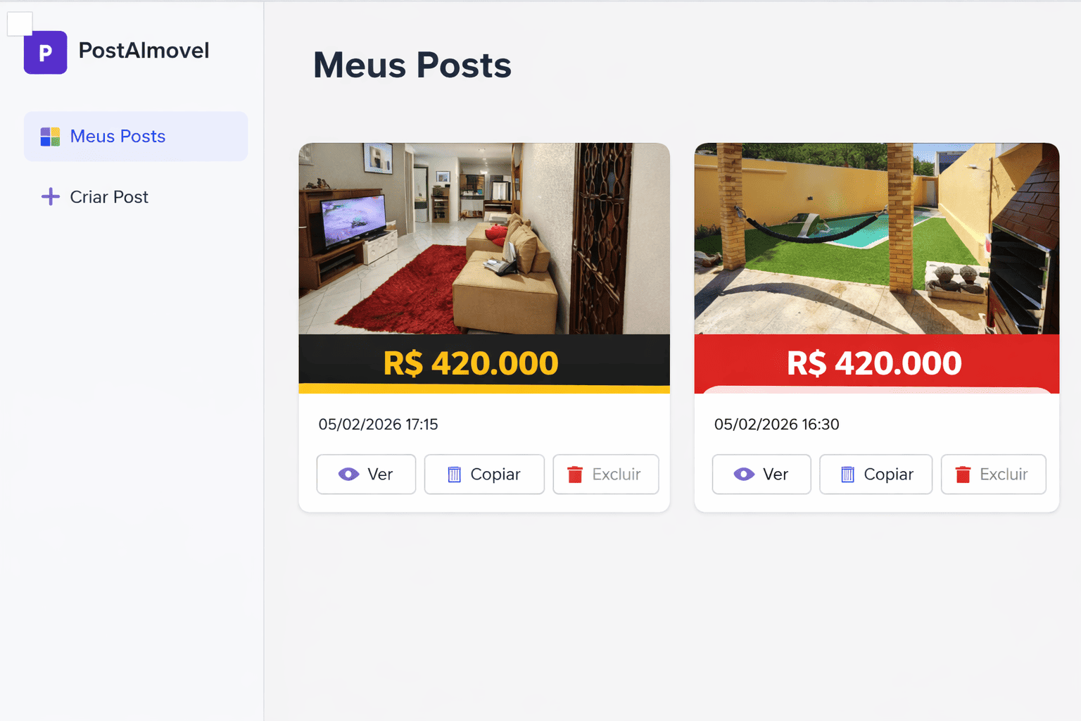This screenshot has width=1081, height=721.
Task: Copy the post dated 05/02/2026 17:15
Action: [x=484, y=474]
